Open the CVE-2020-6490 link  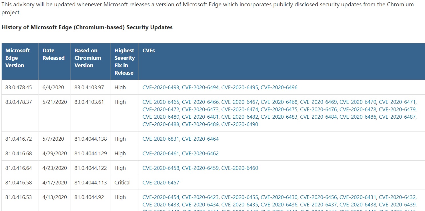click(240, 124)
